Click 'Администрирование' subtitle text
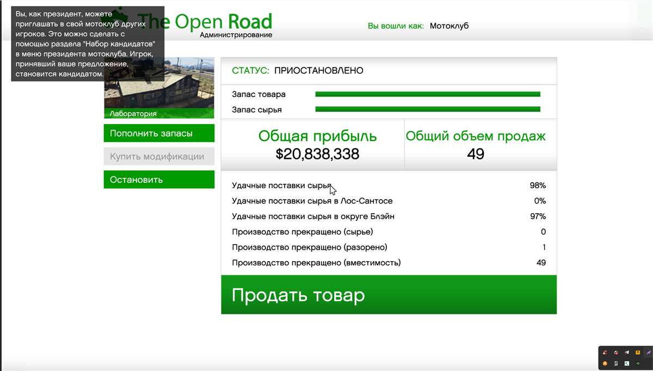The image size is (653, 371). (236, 35)
